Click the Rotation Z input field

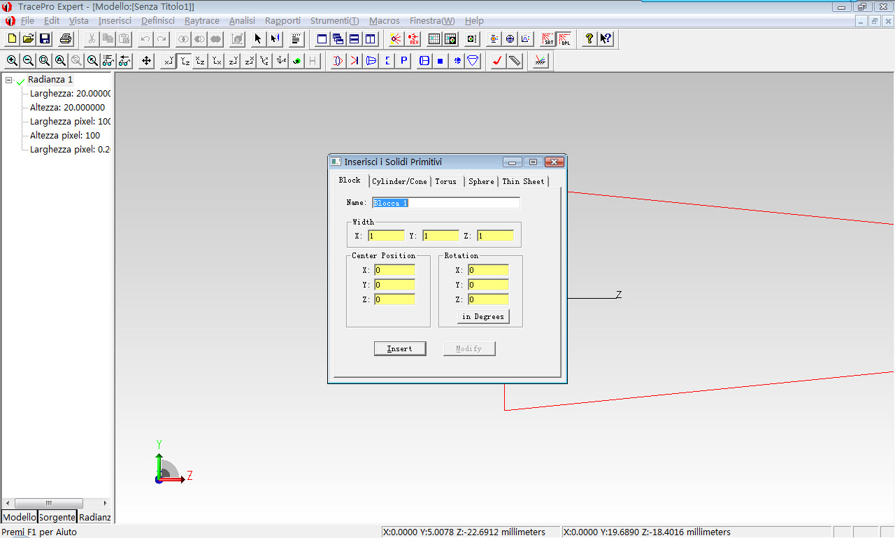tap(488, 299)
